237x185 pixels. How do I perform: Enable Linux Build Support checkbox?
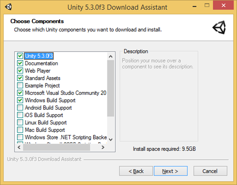[20, 122]
